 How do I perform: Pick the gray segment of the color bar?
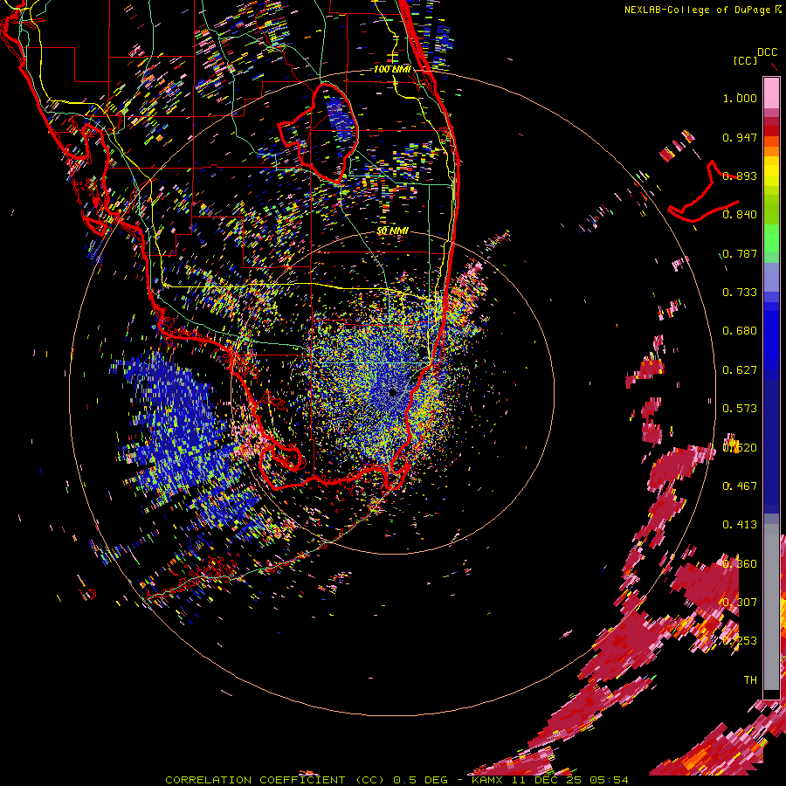click(771, 607)
